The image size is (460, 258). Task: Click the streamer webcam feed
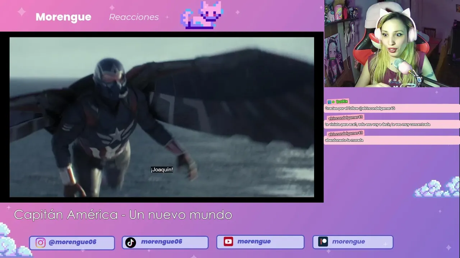tap(392, 43)
